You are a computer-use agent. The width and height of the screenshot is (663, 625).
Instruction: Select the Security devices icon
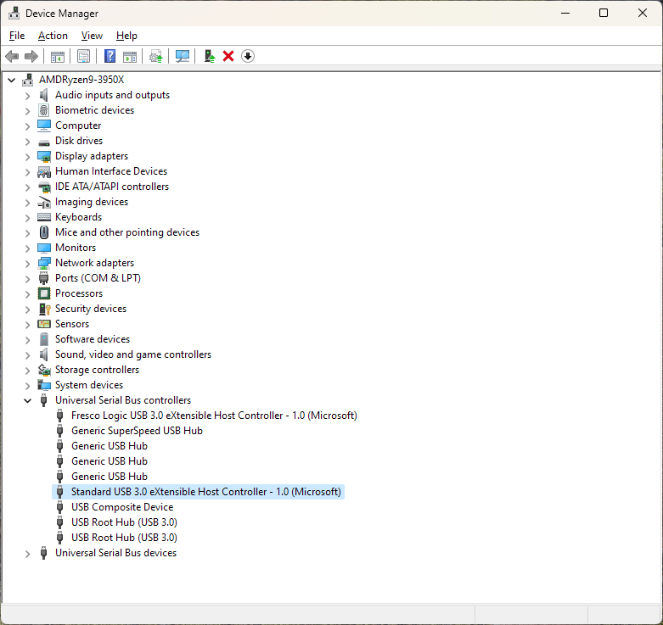click(x=44, y=309)
